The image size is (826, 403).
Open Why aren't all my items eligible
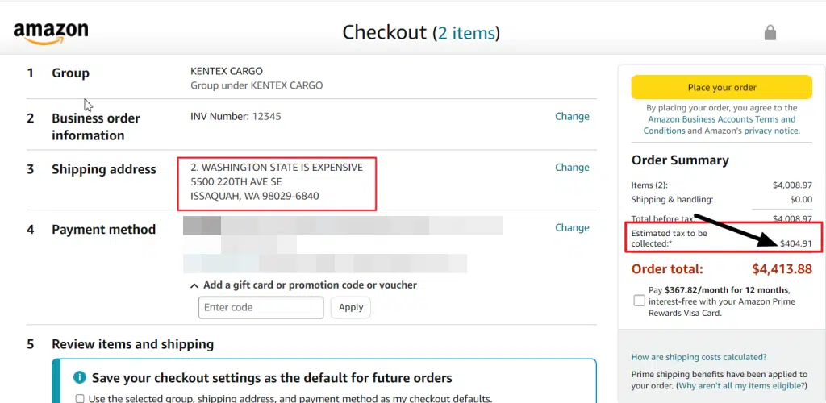click(x=741, y=385)
